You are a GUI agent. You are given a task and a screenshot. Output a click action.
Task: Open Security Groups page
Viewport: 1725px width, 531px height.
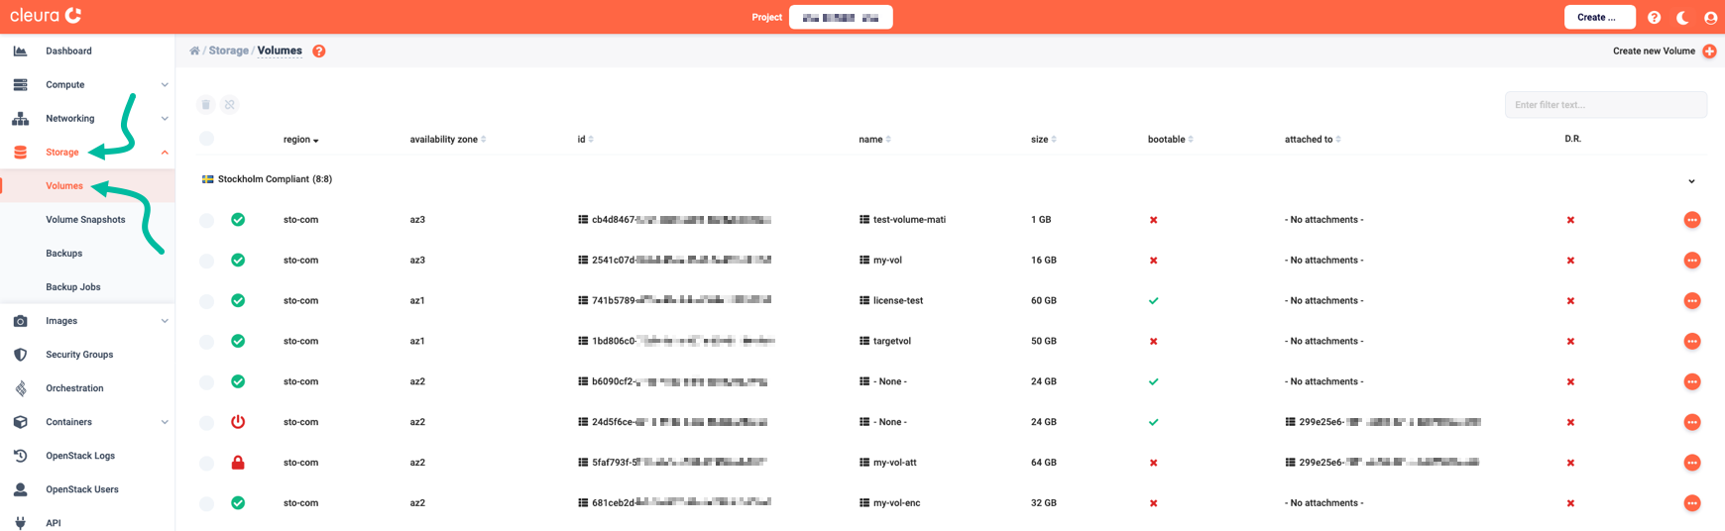79,355
